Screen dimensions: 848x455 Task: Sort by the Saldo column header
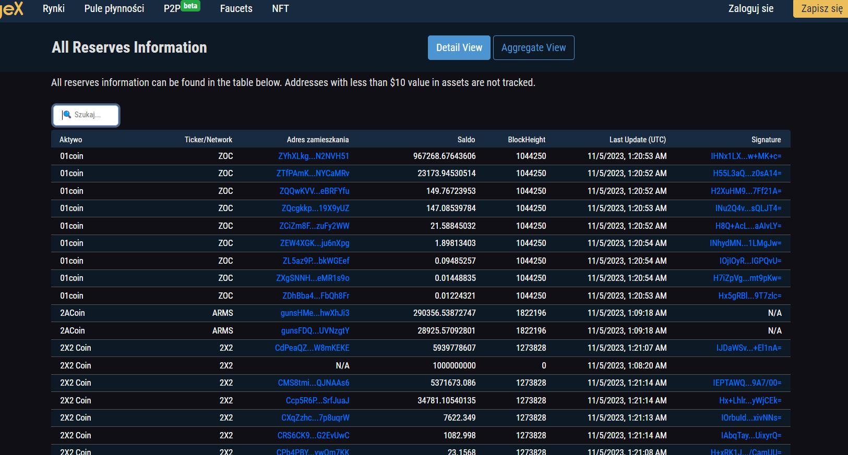(x=466, y=140)
